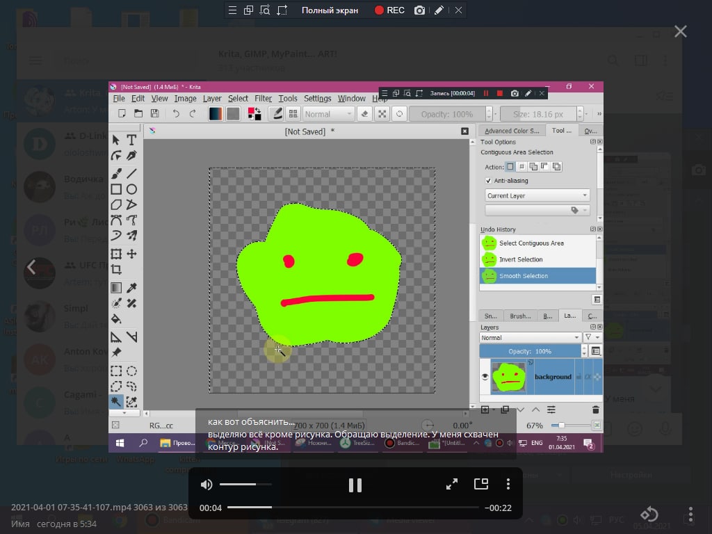Toggle the Anti-aliasing checkbox
This screenshot has width=712, height=534.
pos(488,181)
